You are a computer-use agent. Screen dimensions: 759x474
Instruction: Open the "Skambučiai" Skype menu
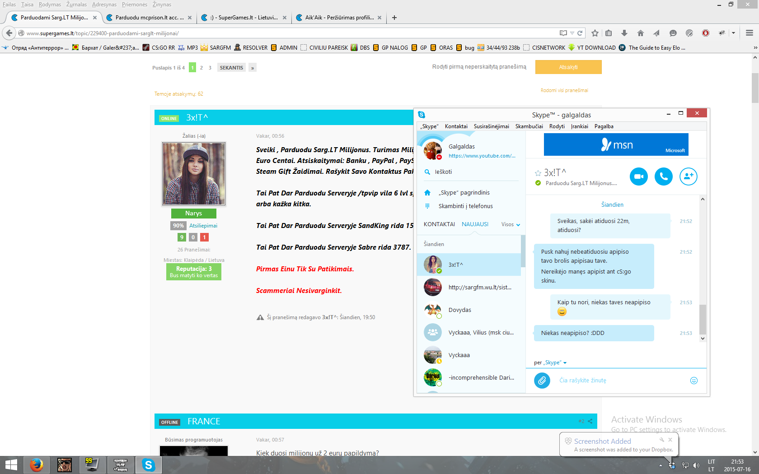pyautogui.click(x=529, y=126)
